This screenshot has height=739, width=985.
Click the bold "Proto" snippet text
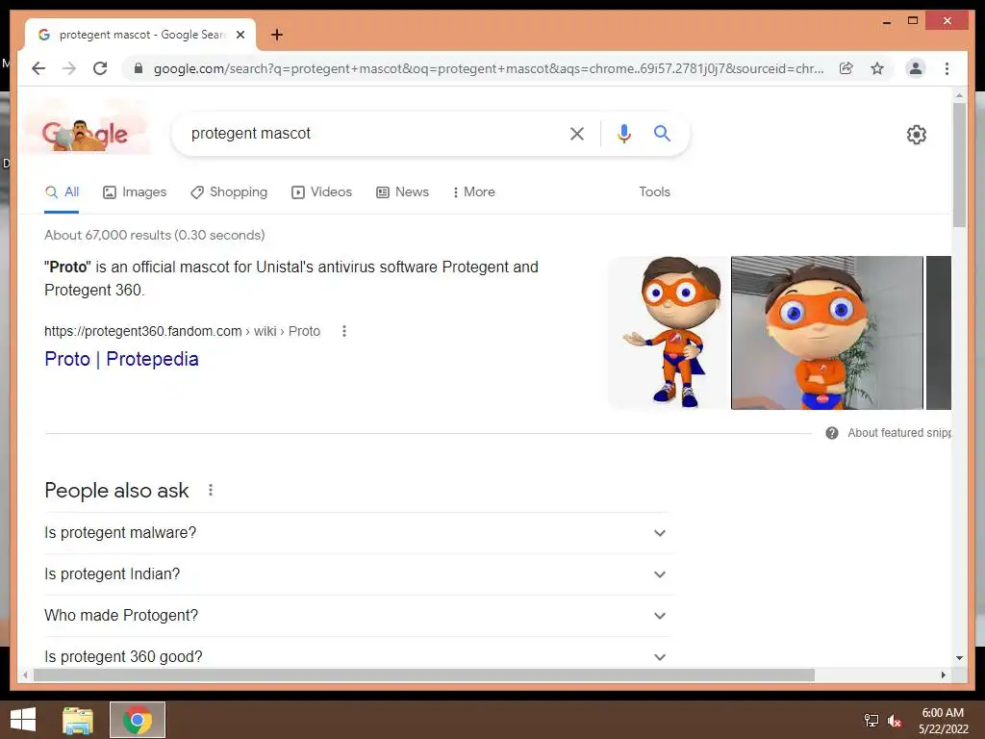68,268
